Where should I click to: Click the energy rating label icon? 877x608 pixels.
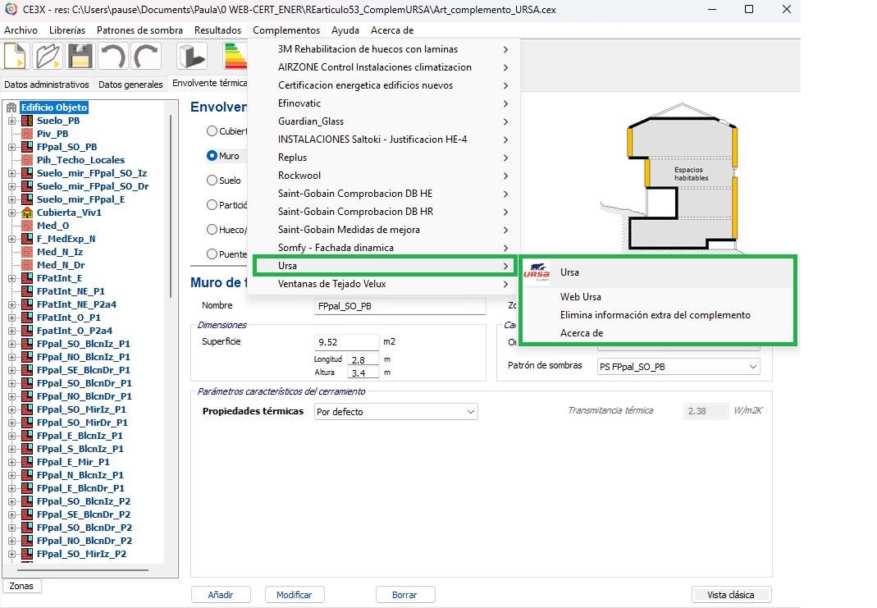tap(235, 56)
